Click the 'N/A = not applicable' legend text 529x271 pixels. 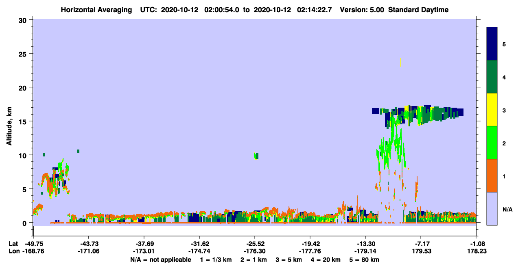161,260
